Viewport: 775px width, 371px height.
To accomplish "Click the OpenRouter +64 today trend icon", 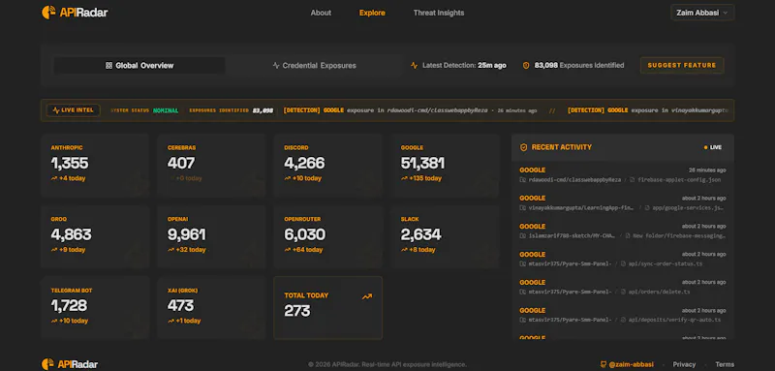I will 287,250.
